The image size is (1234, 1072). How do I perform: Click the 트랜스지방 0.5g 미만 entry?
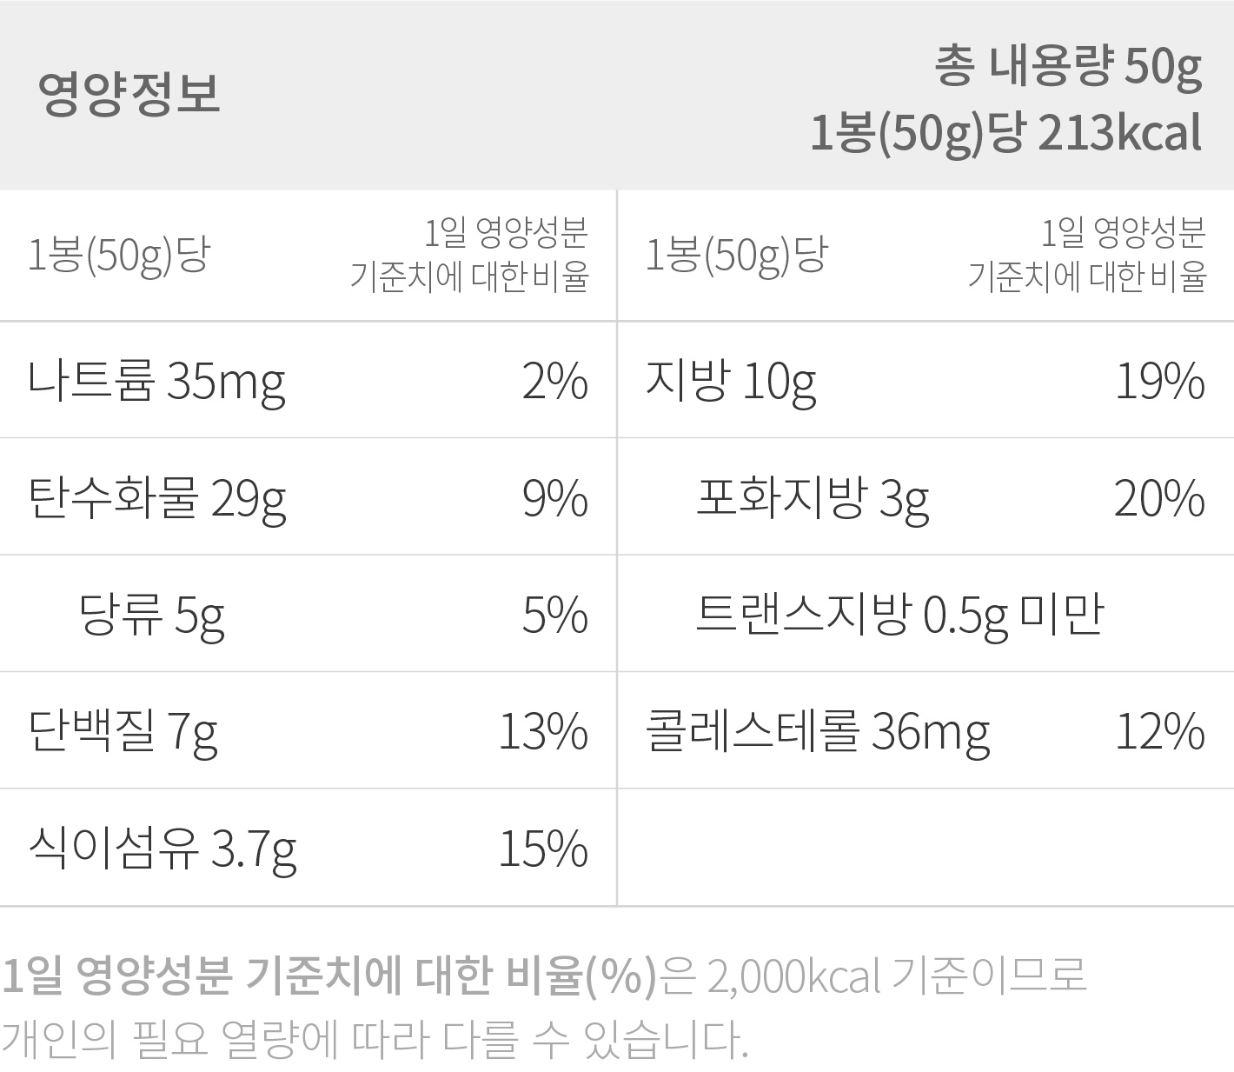tap(899, 615)
